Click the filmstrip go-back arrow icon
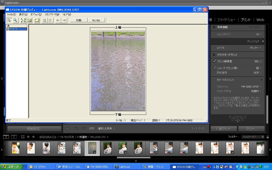Screen dimensions: 272x170 pyautogui.click(x=28, y=137)
